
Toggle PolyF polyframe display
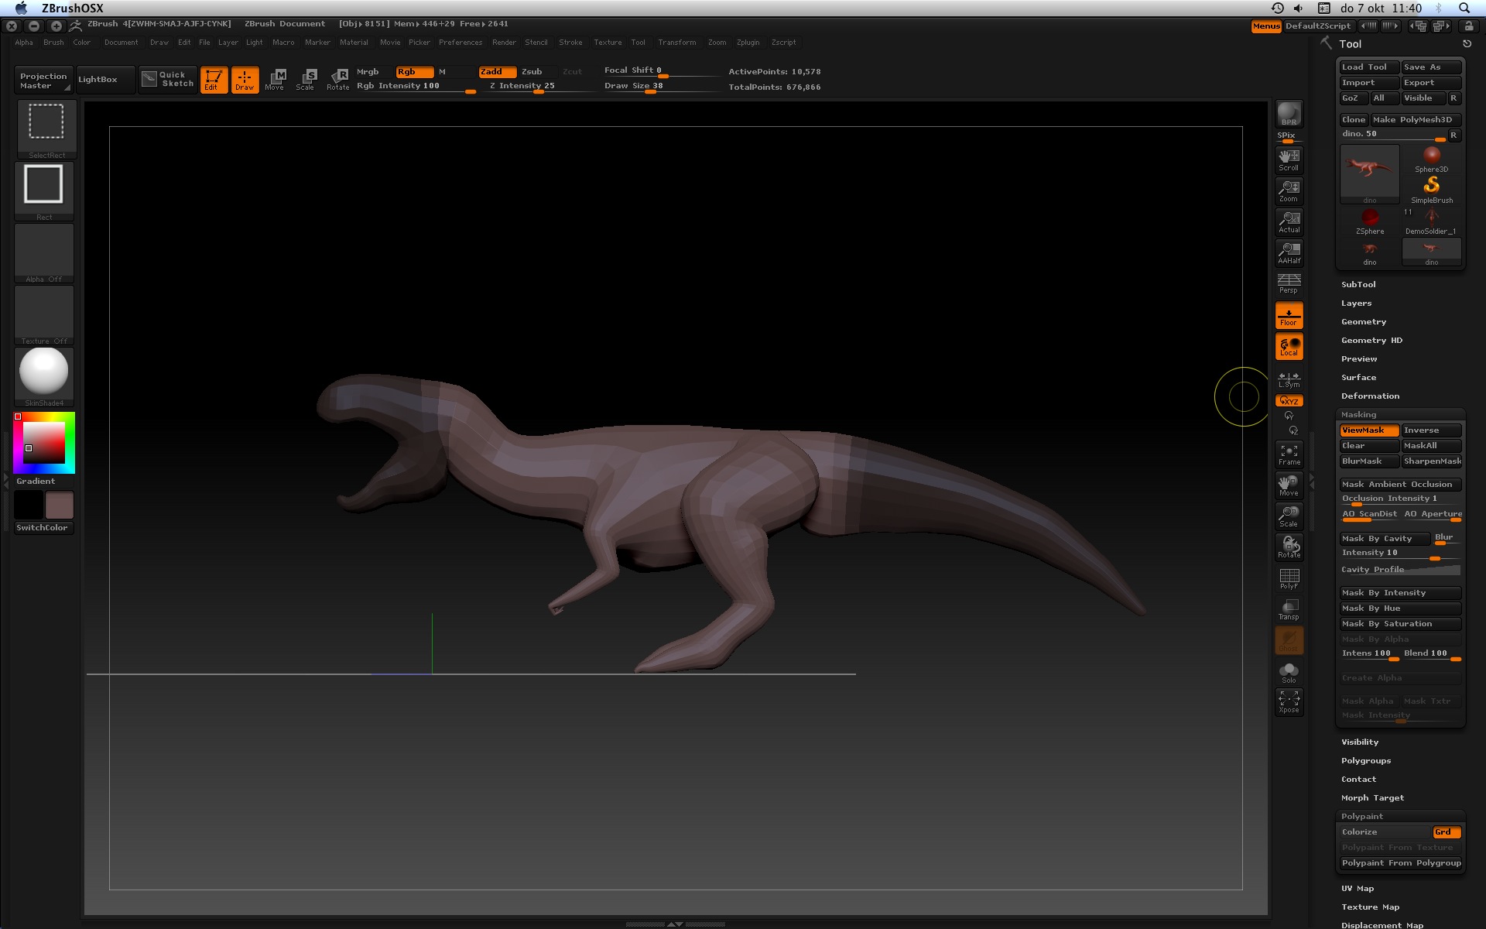1289,578
